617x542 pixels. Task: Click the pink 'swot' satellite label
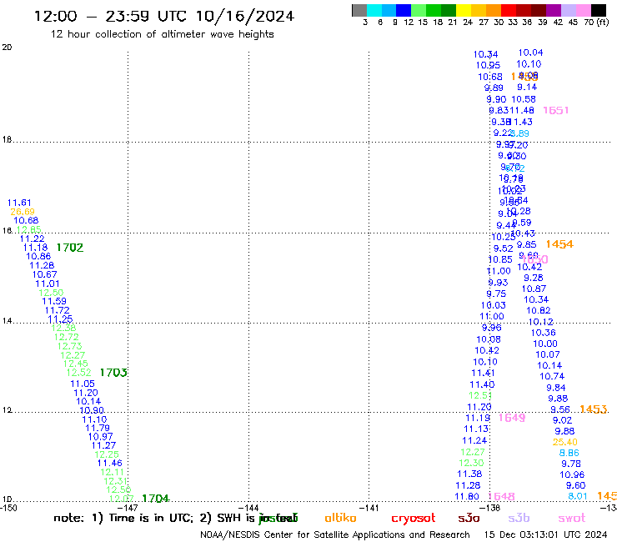572,518
